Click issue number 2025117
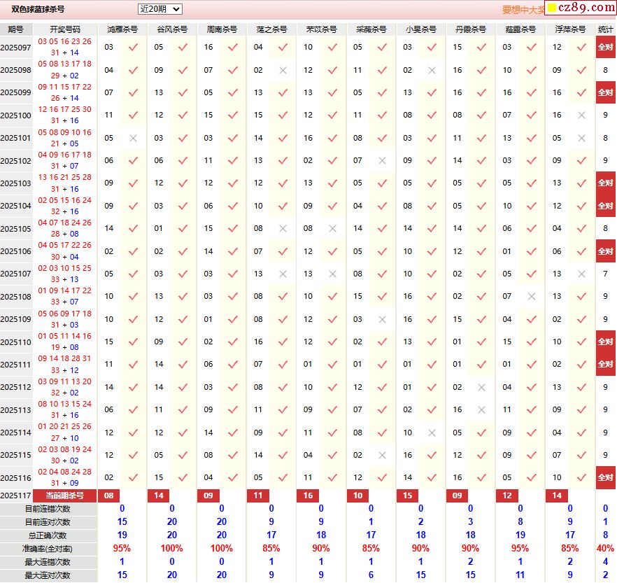617x583 pixels. click(x=15, y=496)
